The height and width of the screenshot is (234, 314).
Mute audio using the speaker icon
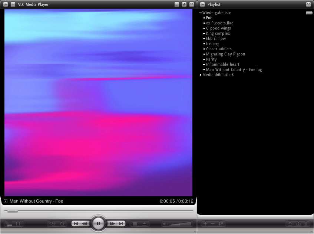coord(165,224)
